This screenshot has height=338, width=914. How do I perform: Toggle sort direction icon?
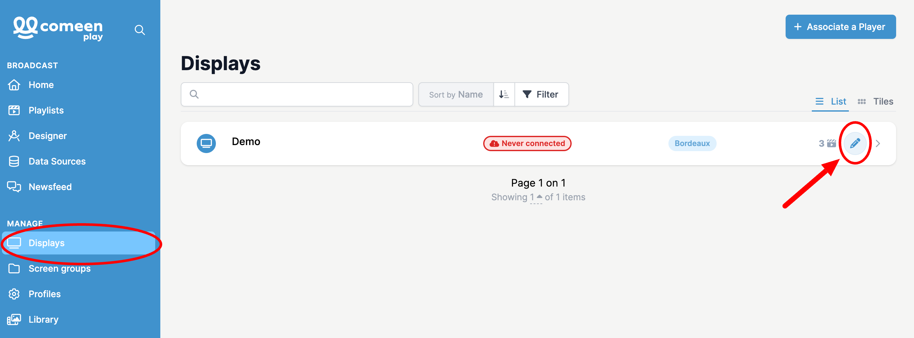504,95
